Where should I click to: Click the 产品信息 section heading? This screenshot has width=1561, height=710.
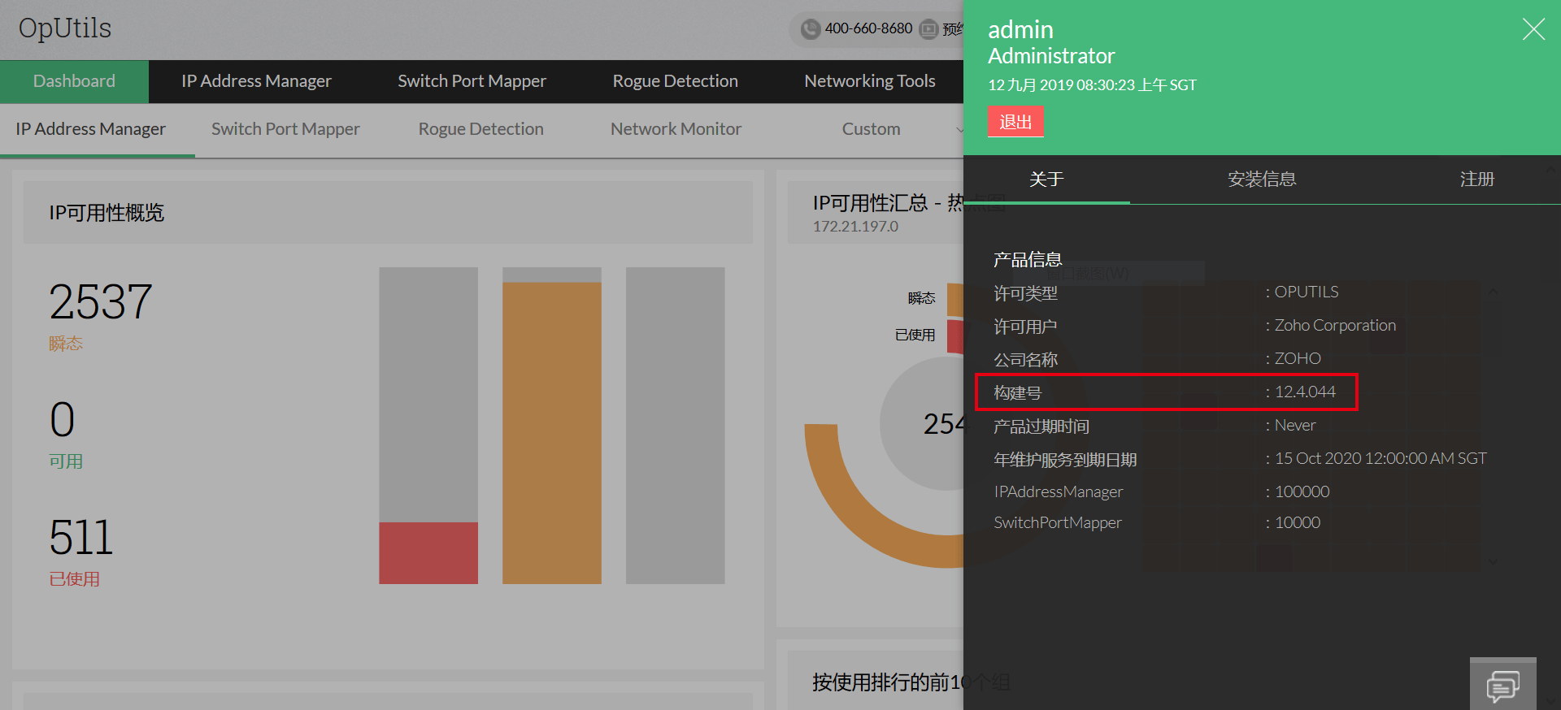1028,260
